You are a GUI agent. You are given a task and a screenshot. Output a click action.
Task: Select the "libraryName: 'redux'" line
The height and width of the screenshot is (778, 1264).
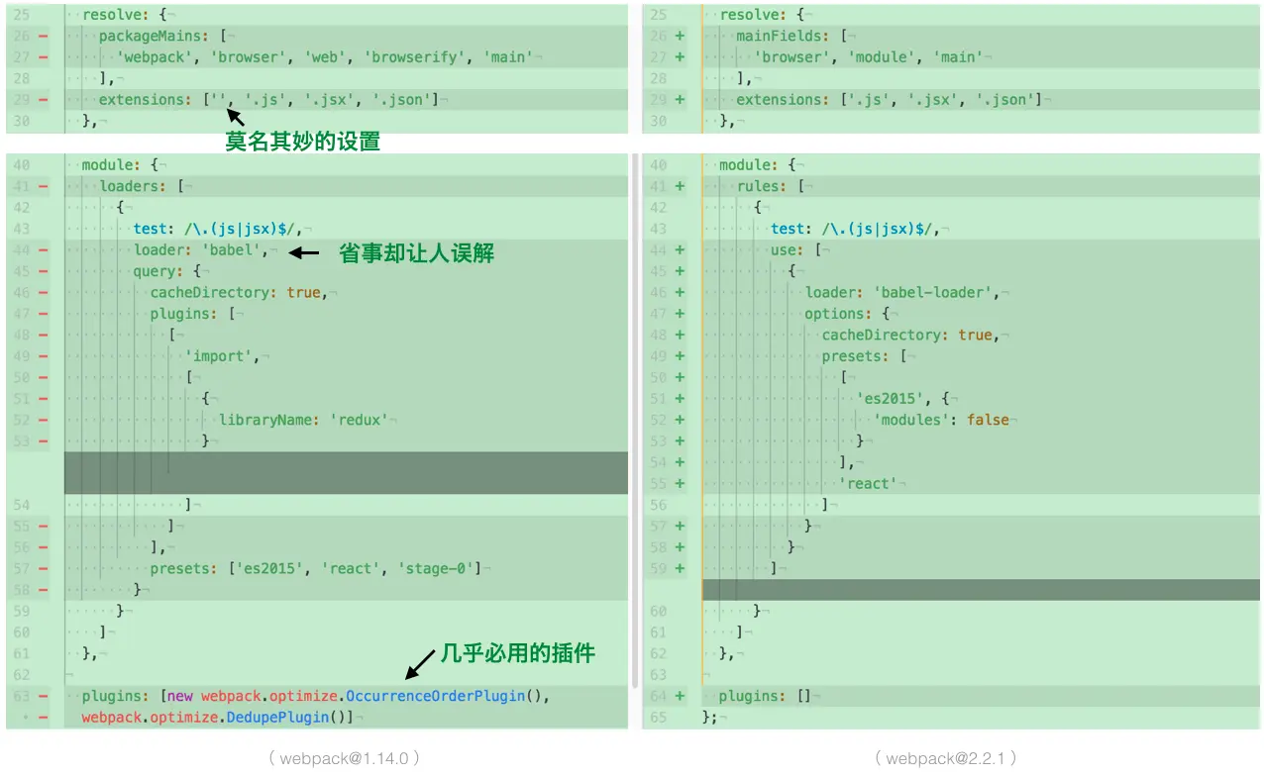click(x=304, y=420)
